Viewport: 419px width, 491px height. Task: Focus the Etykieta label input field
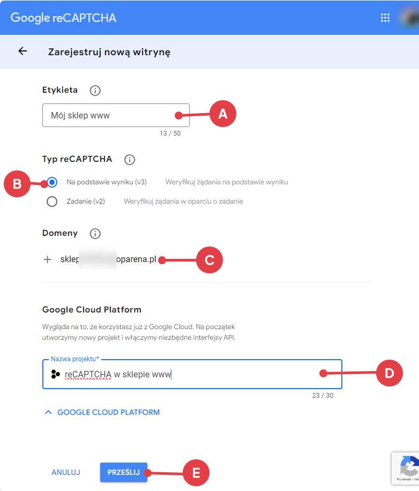pyautogui.click(x=116, y=115)
